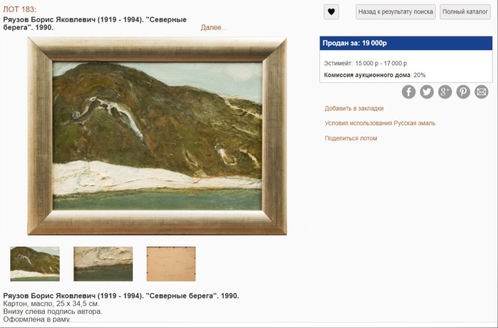Click ЛОТ 183 heading
Image resolution: width=498 pixels, height=328 pixels.
(x=20, y=10)
